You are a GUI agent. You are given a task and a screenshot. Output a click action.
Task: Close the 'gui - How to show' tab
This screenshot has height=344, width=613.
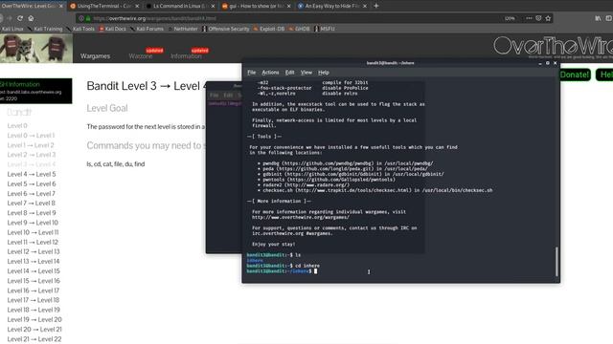(289, 6)
